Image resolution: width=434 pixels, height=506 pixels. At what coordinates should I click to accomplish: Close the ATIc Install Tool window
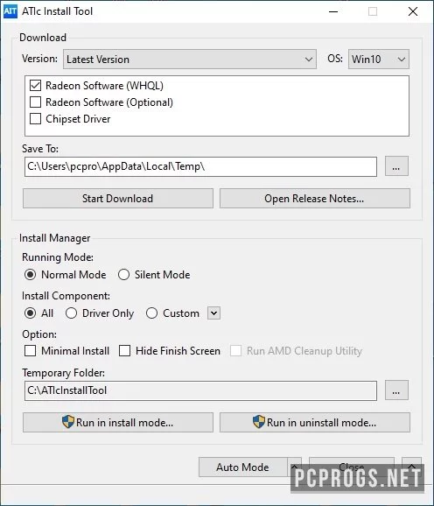tap(413, 11)
